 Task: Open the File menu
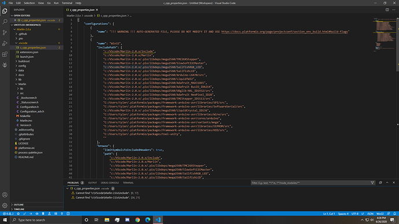pos(10,3)
